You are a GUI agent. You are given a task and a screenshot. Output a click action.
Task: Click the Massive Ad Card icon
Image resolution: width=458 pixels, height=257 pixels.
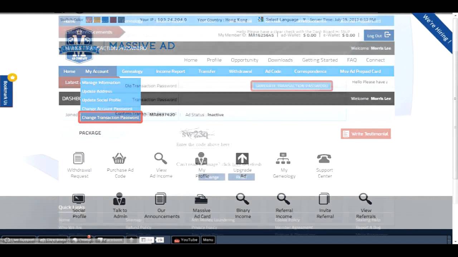click(201, 199)
